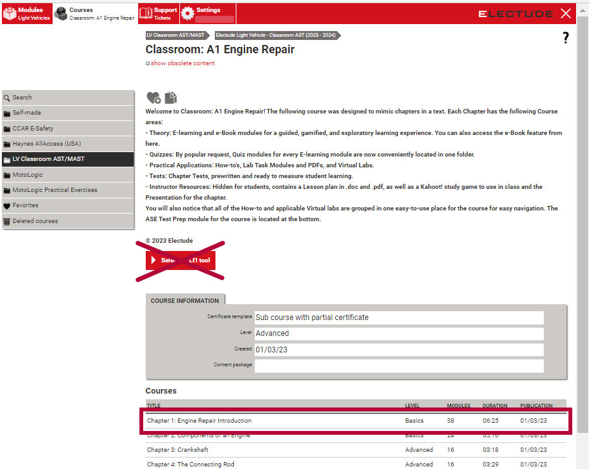Open Favorites in sidebar
Screen dimensions: 590x469
tap(68, 205)
